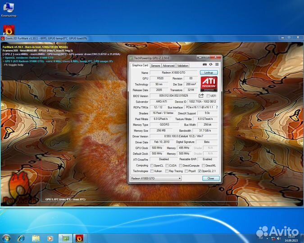Click the BIOS Version field

pyautogui.click(x=173, y=96)
